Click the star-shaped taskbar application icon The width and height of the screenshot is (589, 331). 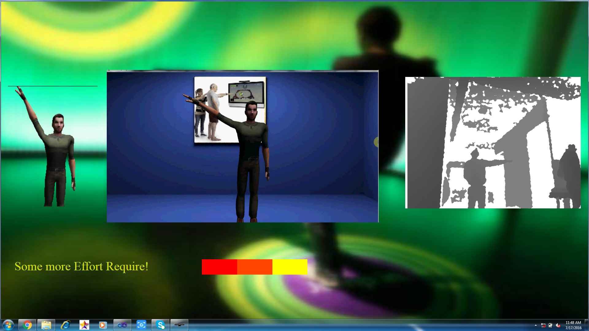[x=84, y=325]
